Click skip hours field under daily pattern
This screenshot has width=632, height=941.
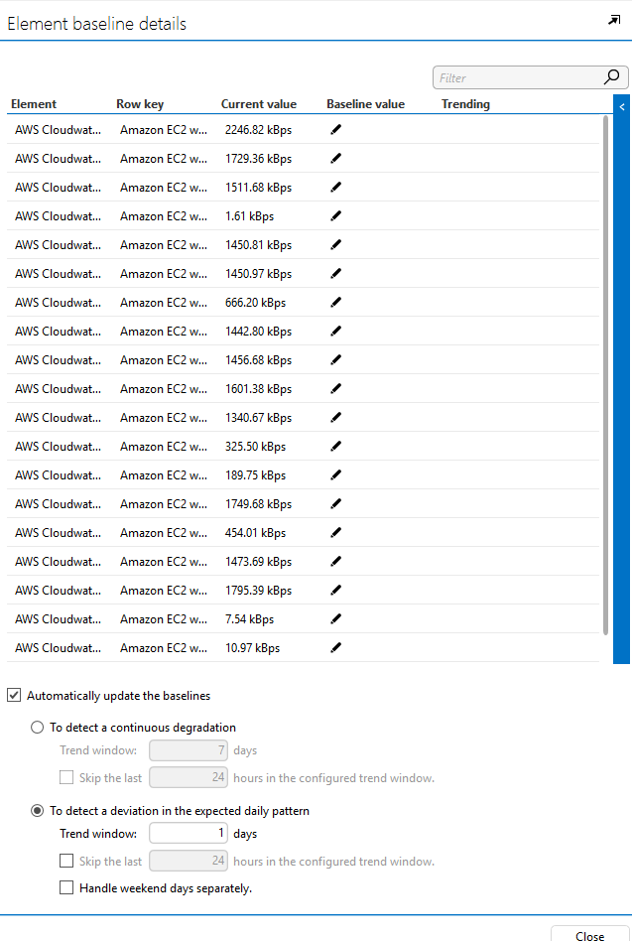tap(189, 862)
